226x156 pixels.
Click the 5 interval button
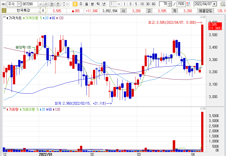pyautogui.click(x=136, y=4)
